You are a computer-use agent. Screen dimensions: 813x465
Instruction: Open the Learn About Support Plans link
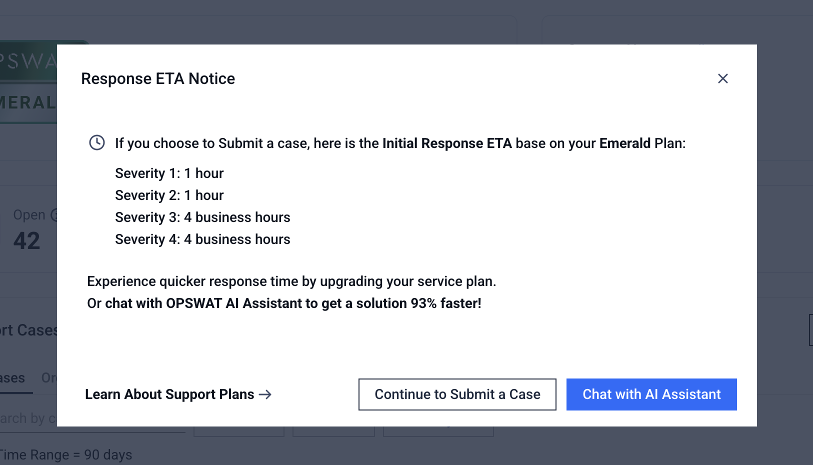tap(170, 394)
